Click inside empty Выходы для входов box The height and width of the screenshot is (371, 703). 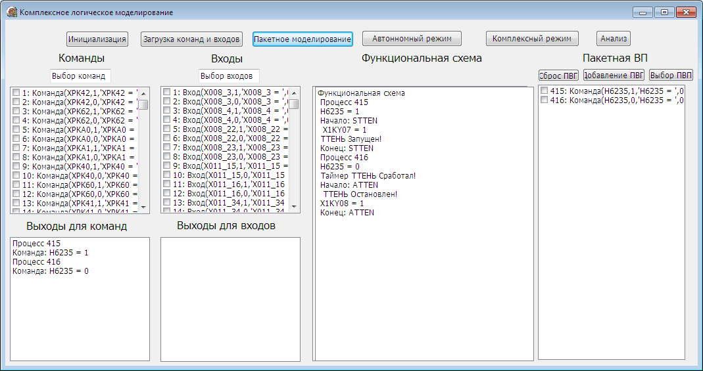(x=230, y=299)
